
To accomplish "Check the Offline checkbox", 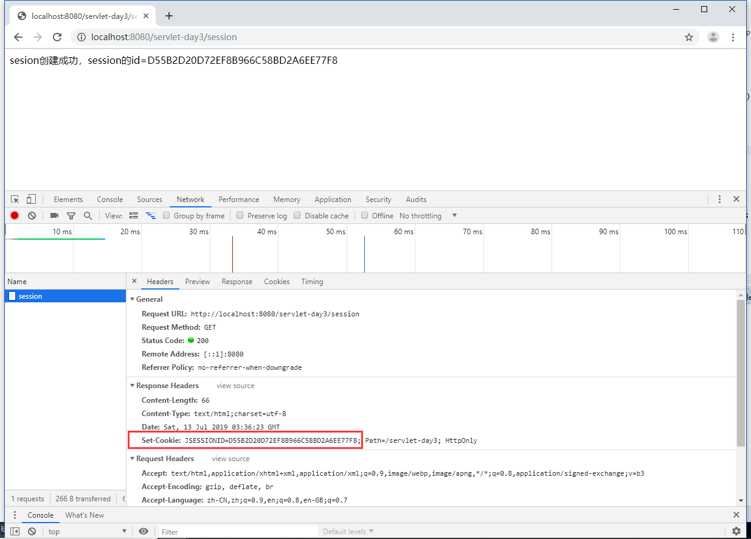I will click(x=365, y=215).
